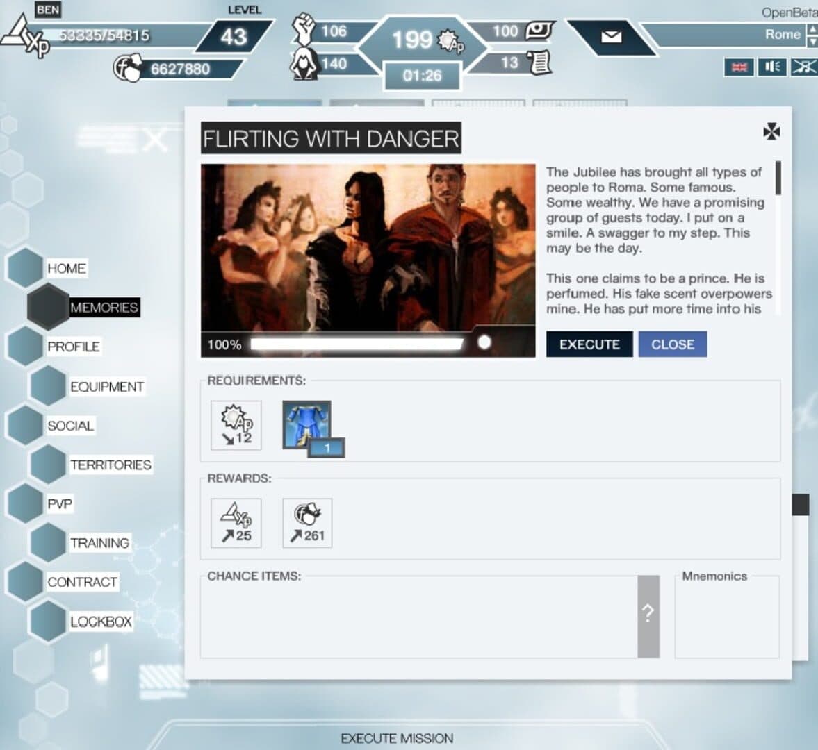818x750 pixels.
Task: Open the PVP menu item
Action: (x=60, y=504)
